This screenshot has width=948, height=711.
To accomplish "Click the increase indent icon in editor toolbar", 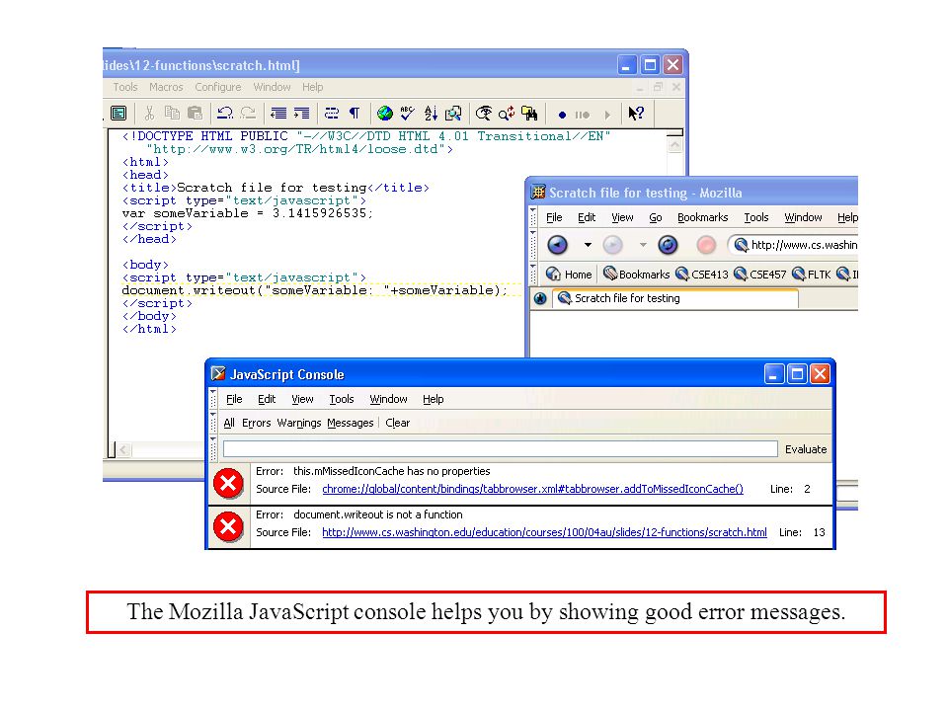I will coord(301,113).
